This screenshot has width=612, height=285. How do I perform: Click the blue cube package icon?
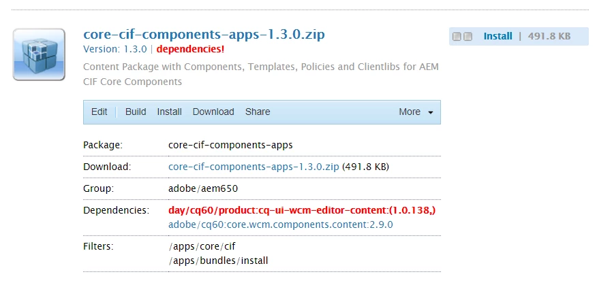(x=39, y=54)
